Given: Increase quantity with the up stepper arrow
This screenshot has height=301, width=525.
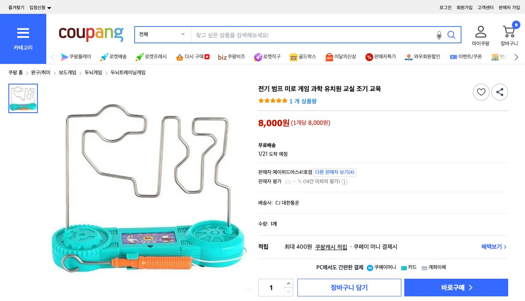Looking at the screenshot, I should tap(289, 283).
